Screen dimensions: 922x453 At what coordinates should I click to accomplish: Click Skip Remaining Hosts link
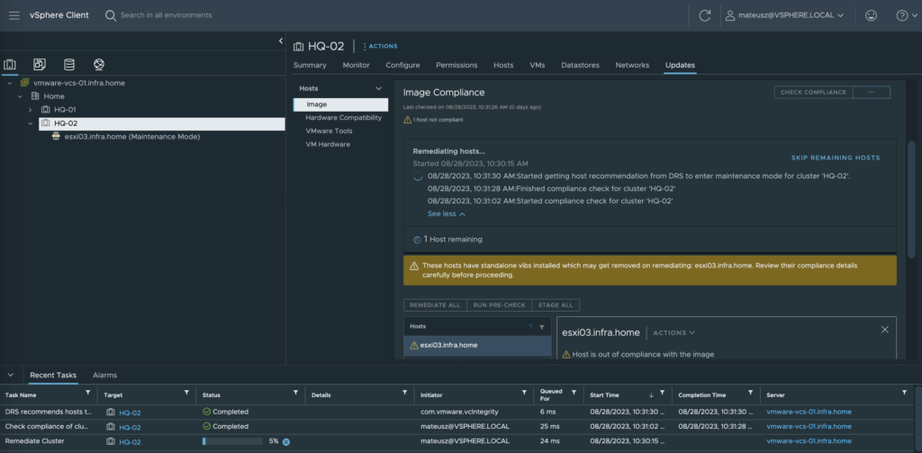click(836, 159)
